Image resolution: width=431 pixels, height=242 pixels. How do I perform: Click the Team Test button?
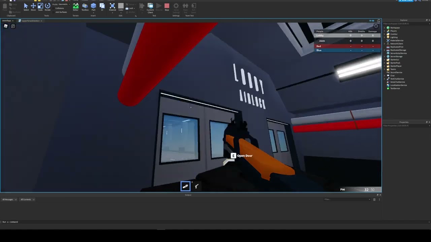pos(185,8)
